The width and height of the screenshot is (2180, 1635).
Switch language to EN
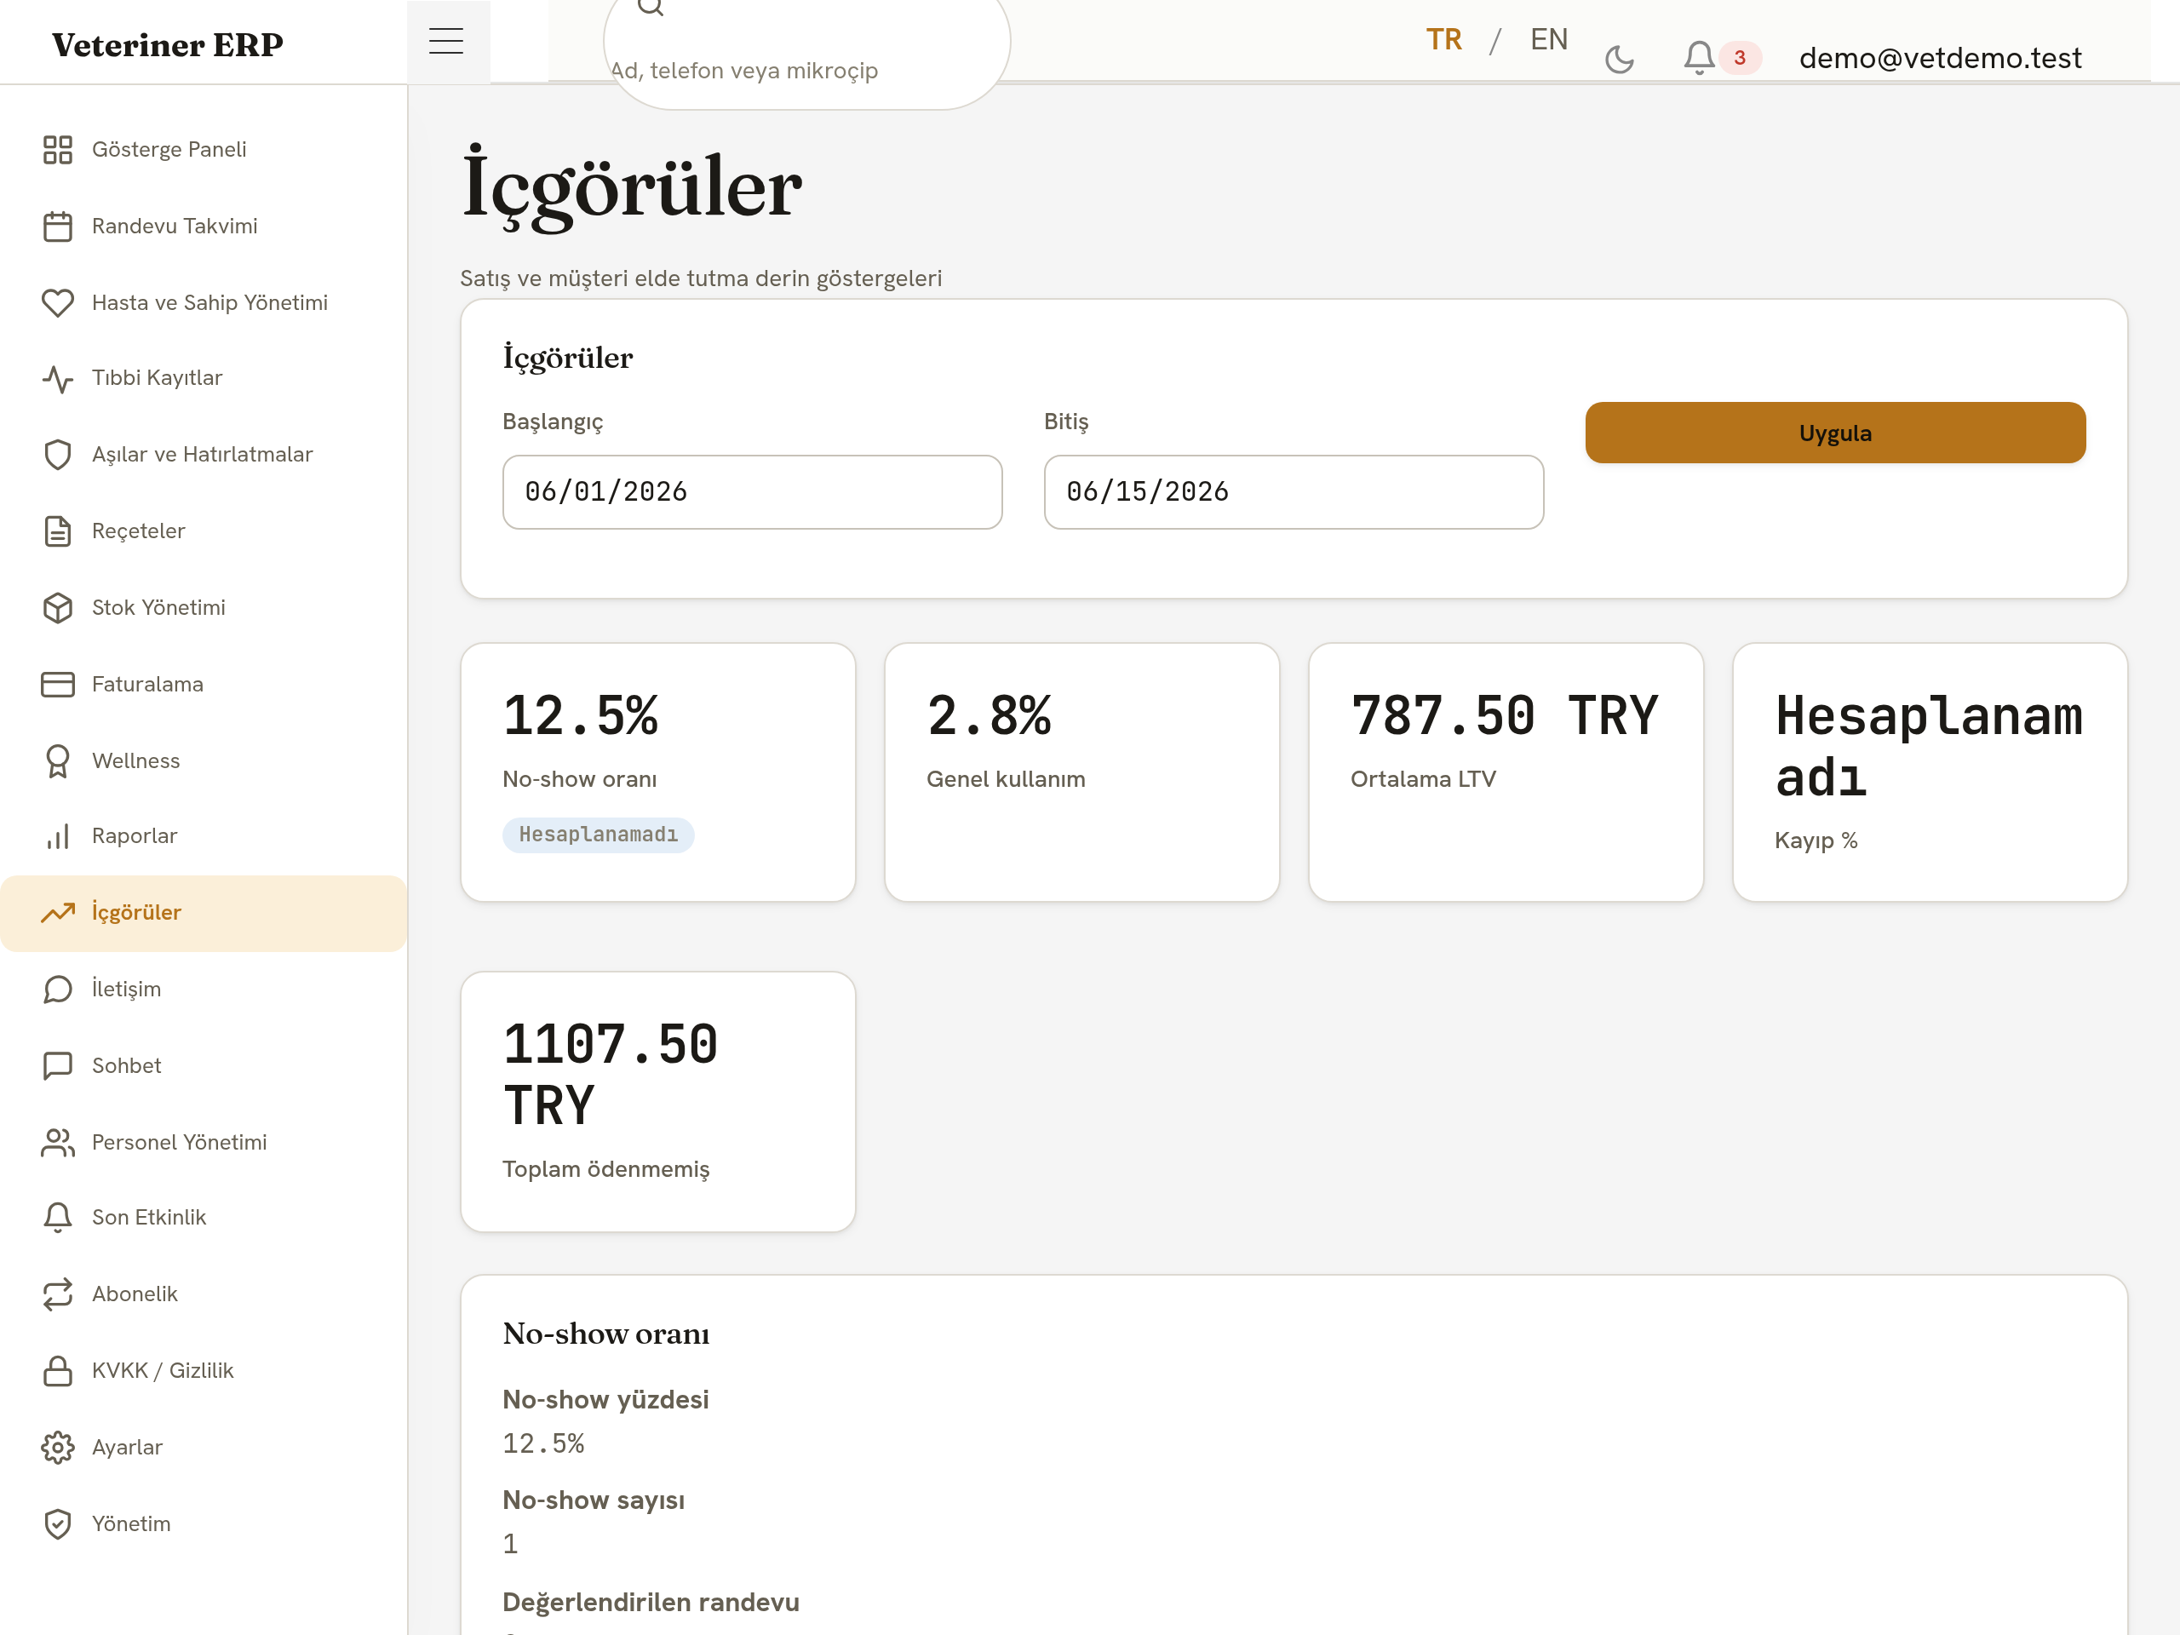click(x=1548, y=39)
